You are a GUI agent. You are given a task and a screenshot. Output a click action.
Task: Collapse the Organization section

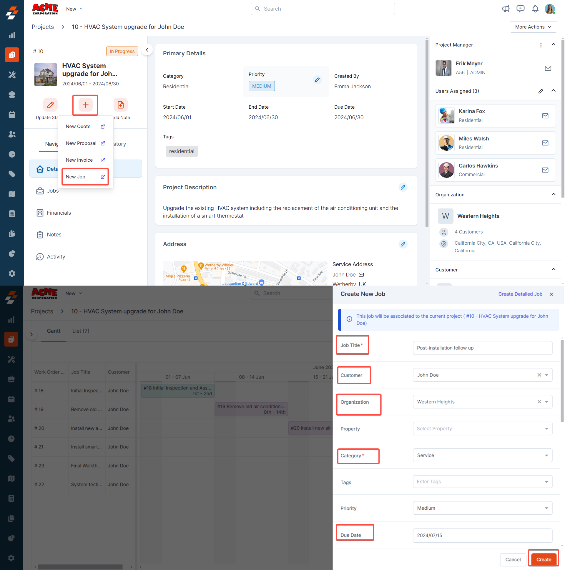click(x=553, y=194)
